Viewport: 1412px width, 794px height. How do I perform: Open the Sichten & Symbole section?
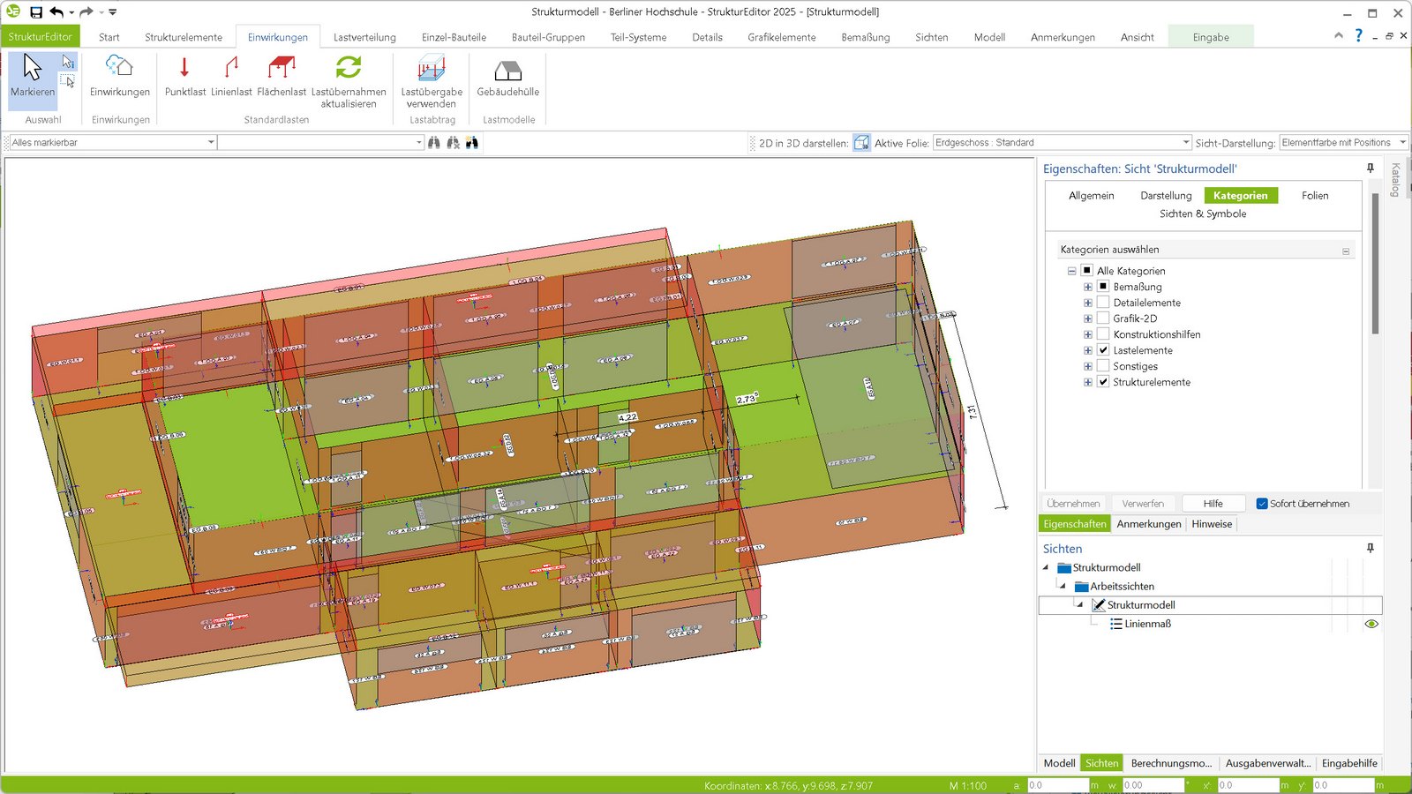coord(1203,213)
